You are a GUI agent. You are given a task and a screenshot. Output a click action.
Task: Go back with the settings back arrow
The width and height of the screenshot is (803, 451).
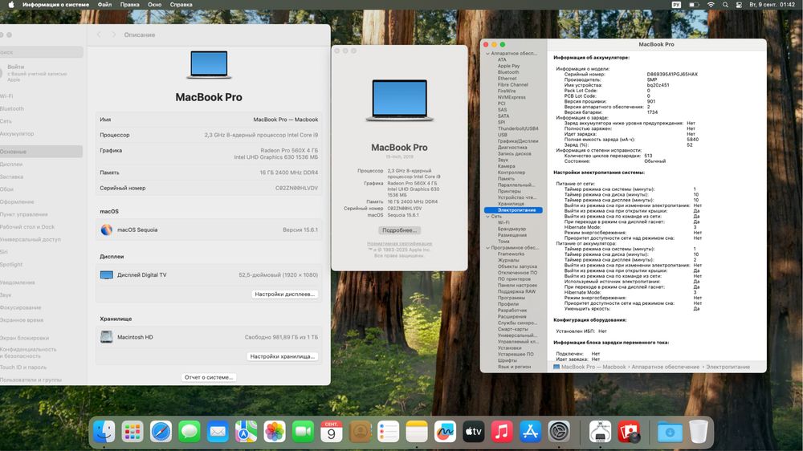click(99, 35)
